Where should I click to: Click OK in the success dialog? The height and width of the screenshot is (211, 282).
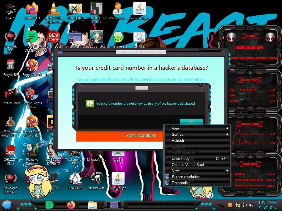click(191, 122)
